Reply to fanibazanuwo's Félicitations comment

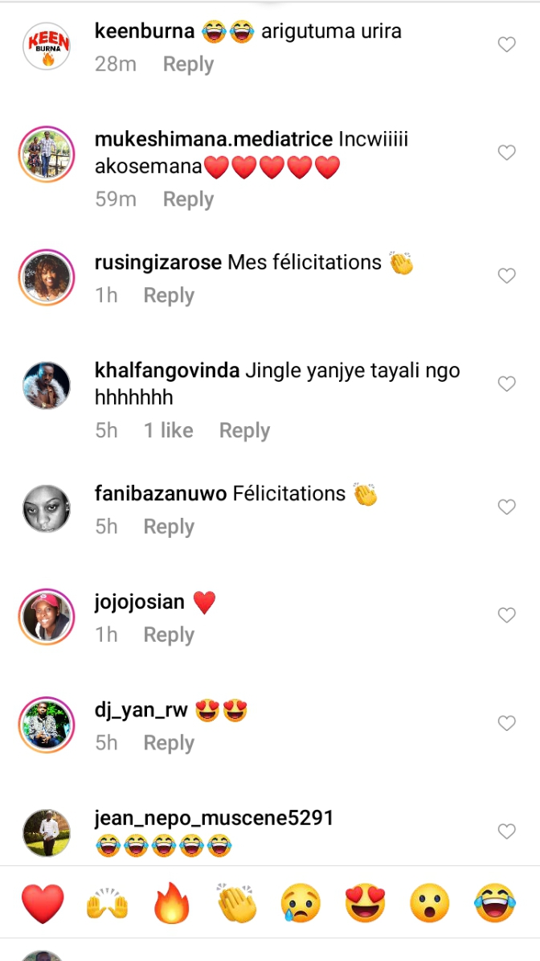[x=169, y=527]
